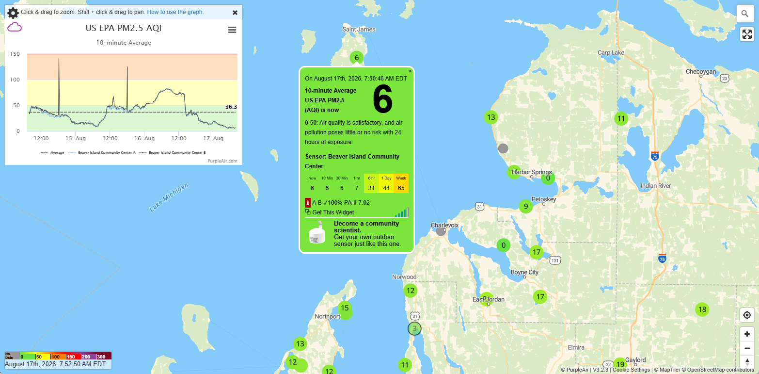Click the Cheboygan map label
Screen dimensions: 759x374
pos(701,72)
